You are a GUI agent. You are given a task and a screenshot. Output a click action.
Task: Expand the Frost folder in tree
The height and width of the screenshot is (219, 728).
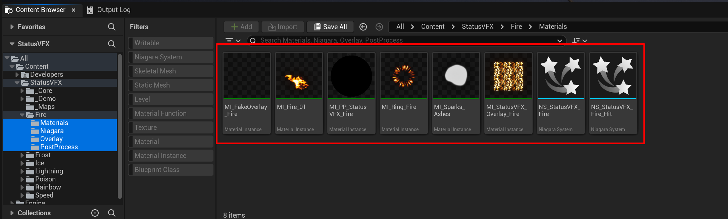tap(22, 155)
